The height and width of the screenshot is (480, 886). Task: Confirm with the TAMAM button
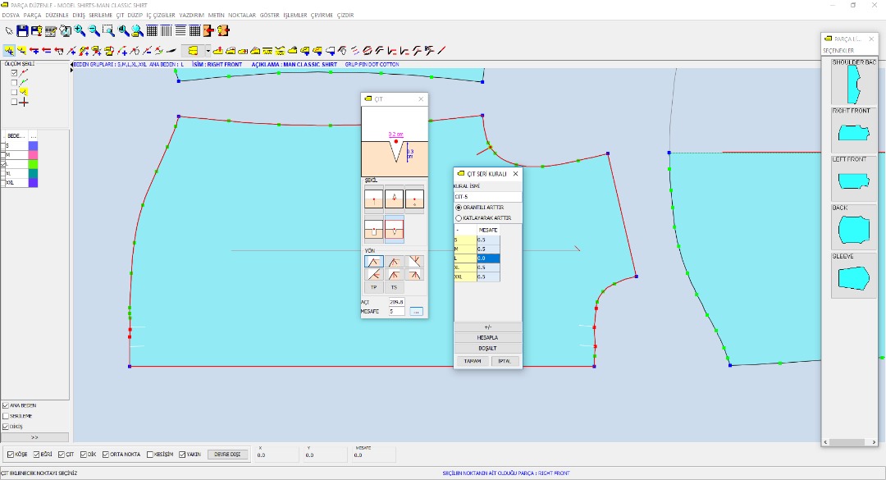473,361
